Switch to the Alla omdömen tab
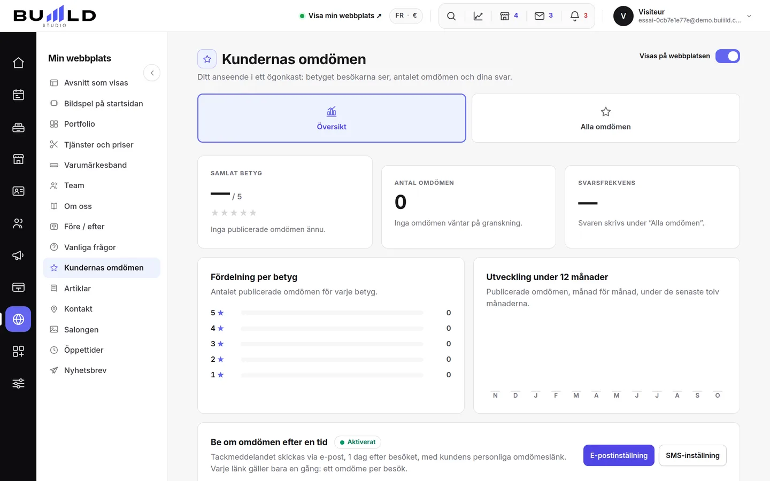The image size is (770, 481). pyautogui.click(x=606, y=118)
